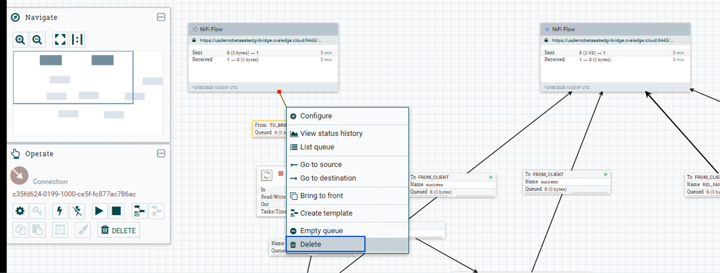
Task: Choose Go to destination menu option
Action: (x=328, y=178)
